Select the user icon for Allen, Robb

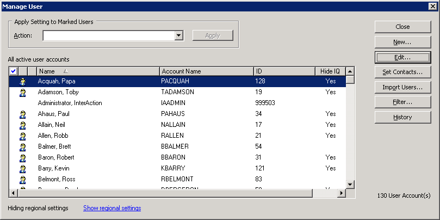[x=23, y=136]
